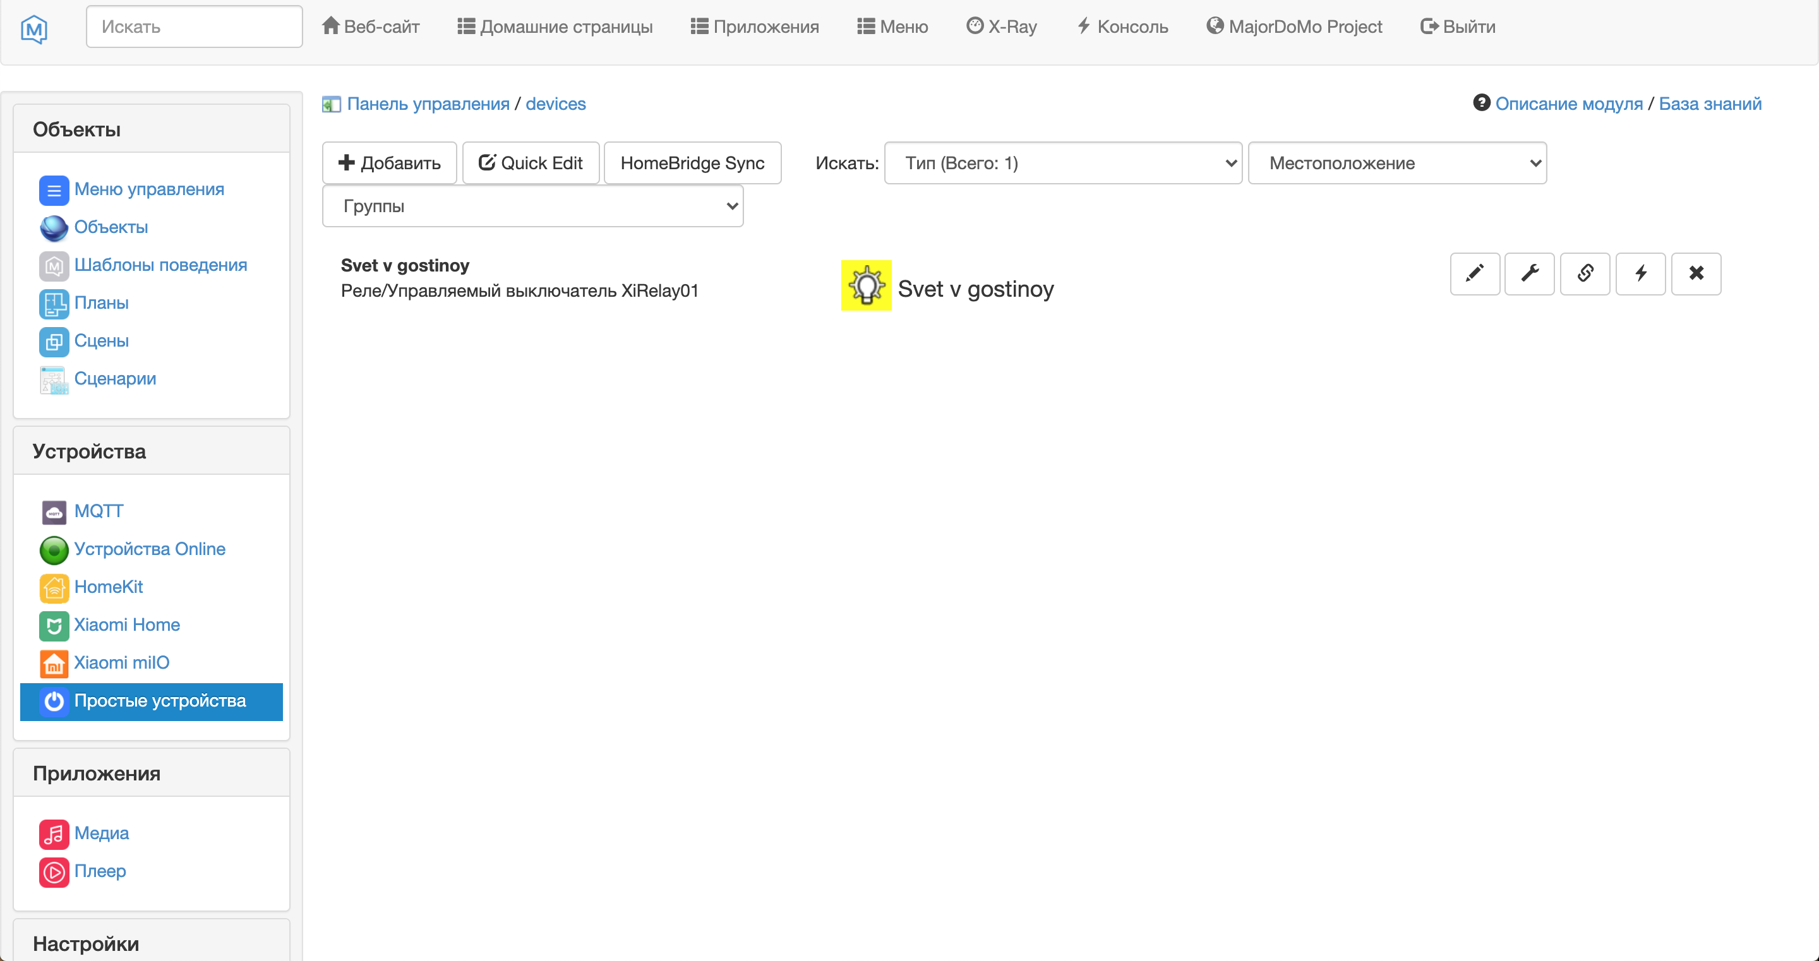Open the X-Ray menu item
The width and height of the screenshot is (1819, 961).
[1001, 26]
